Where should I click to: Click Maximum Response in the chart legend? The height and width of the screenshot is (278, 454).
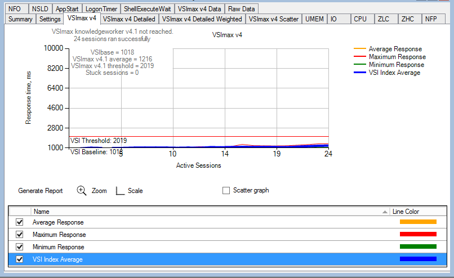397,57
